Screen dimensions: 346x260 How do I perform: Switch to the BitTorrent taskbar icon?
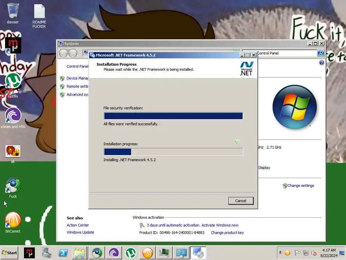pyautogui.click(x=114, y=253)
